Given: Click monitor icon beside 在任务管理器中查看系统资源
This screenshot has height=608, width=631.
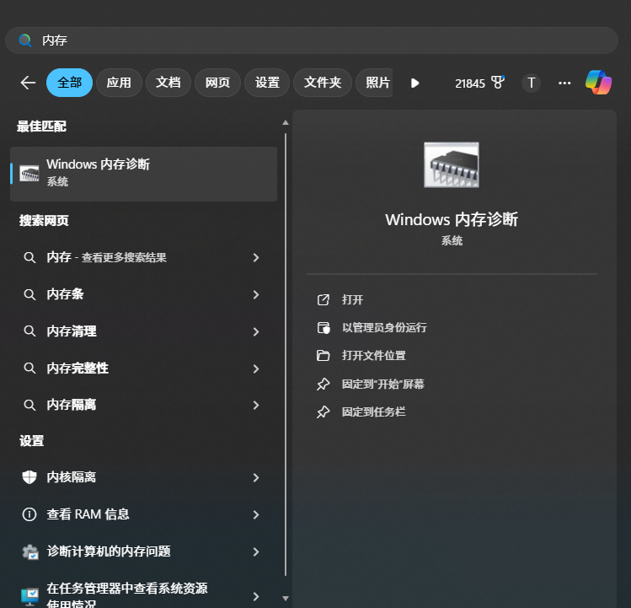Looking at the screenshot, I should [29, 596].
